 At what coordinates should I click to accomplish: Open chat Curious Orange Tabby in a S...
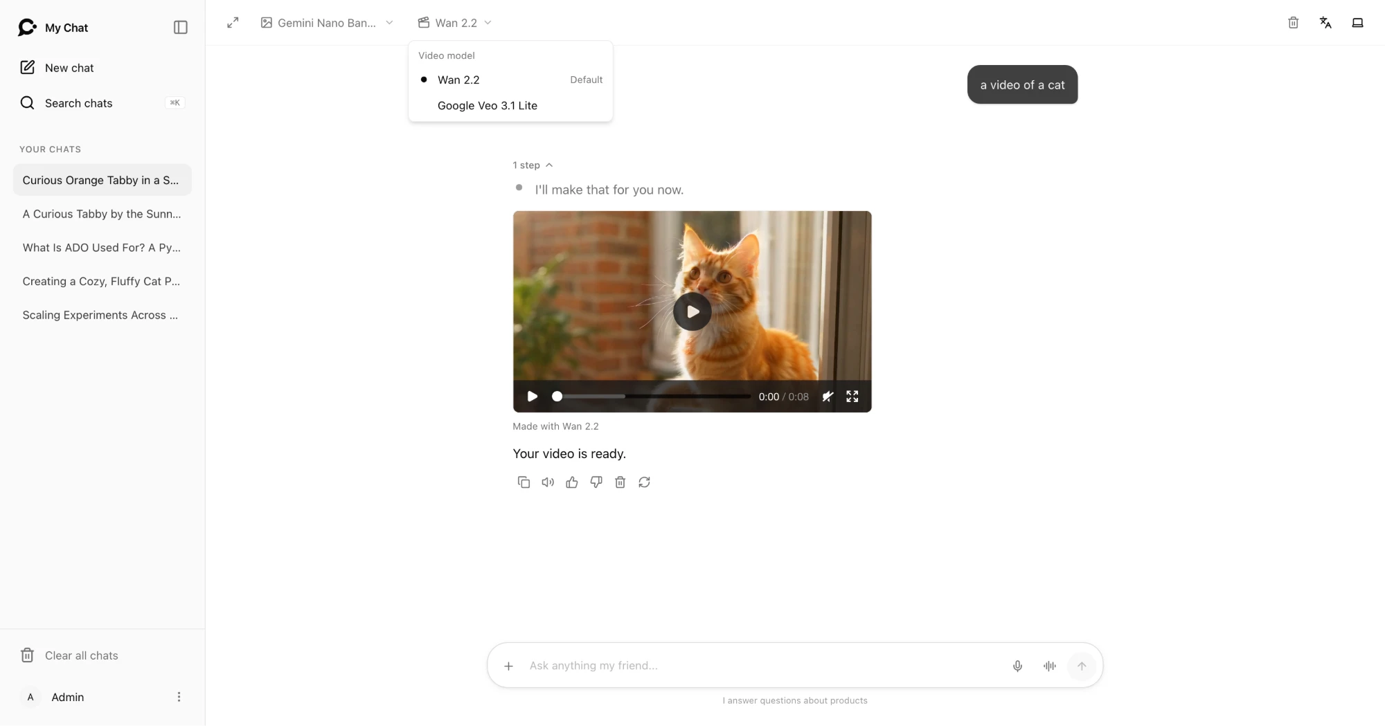[x=102, y=180]
